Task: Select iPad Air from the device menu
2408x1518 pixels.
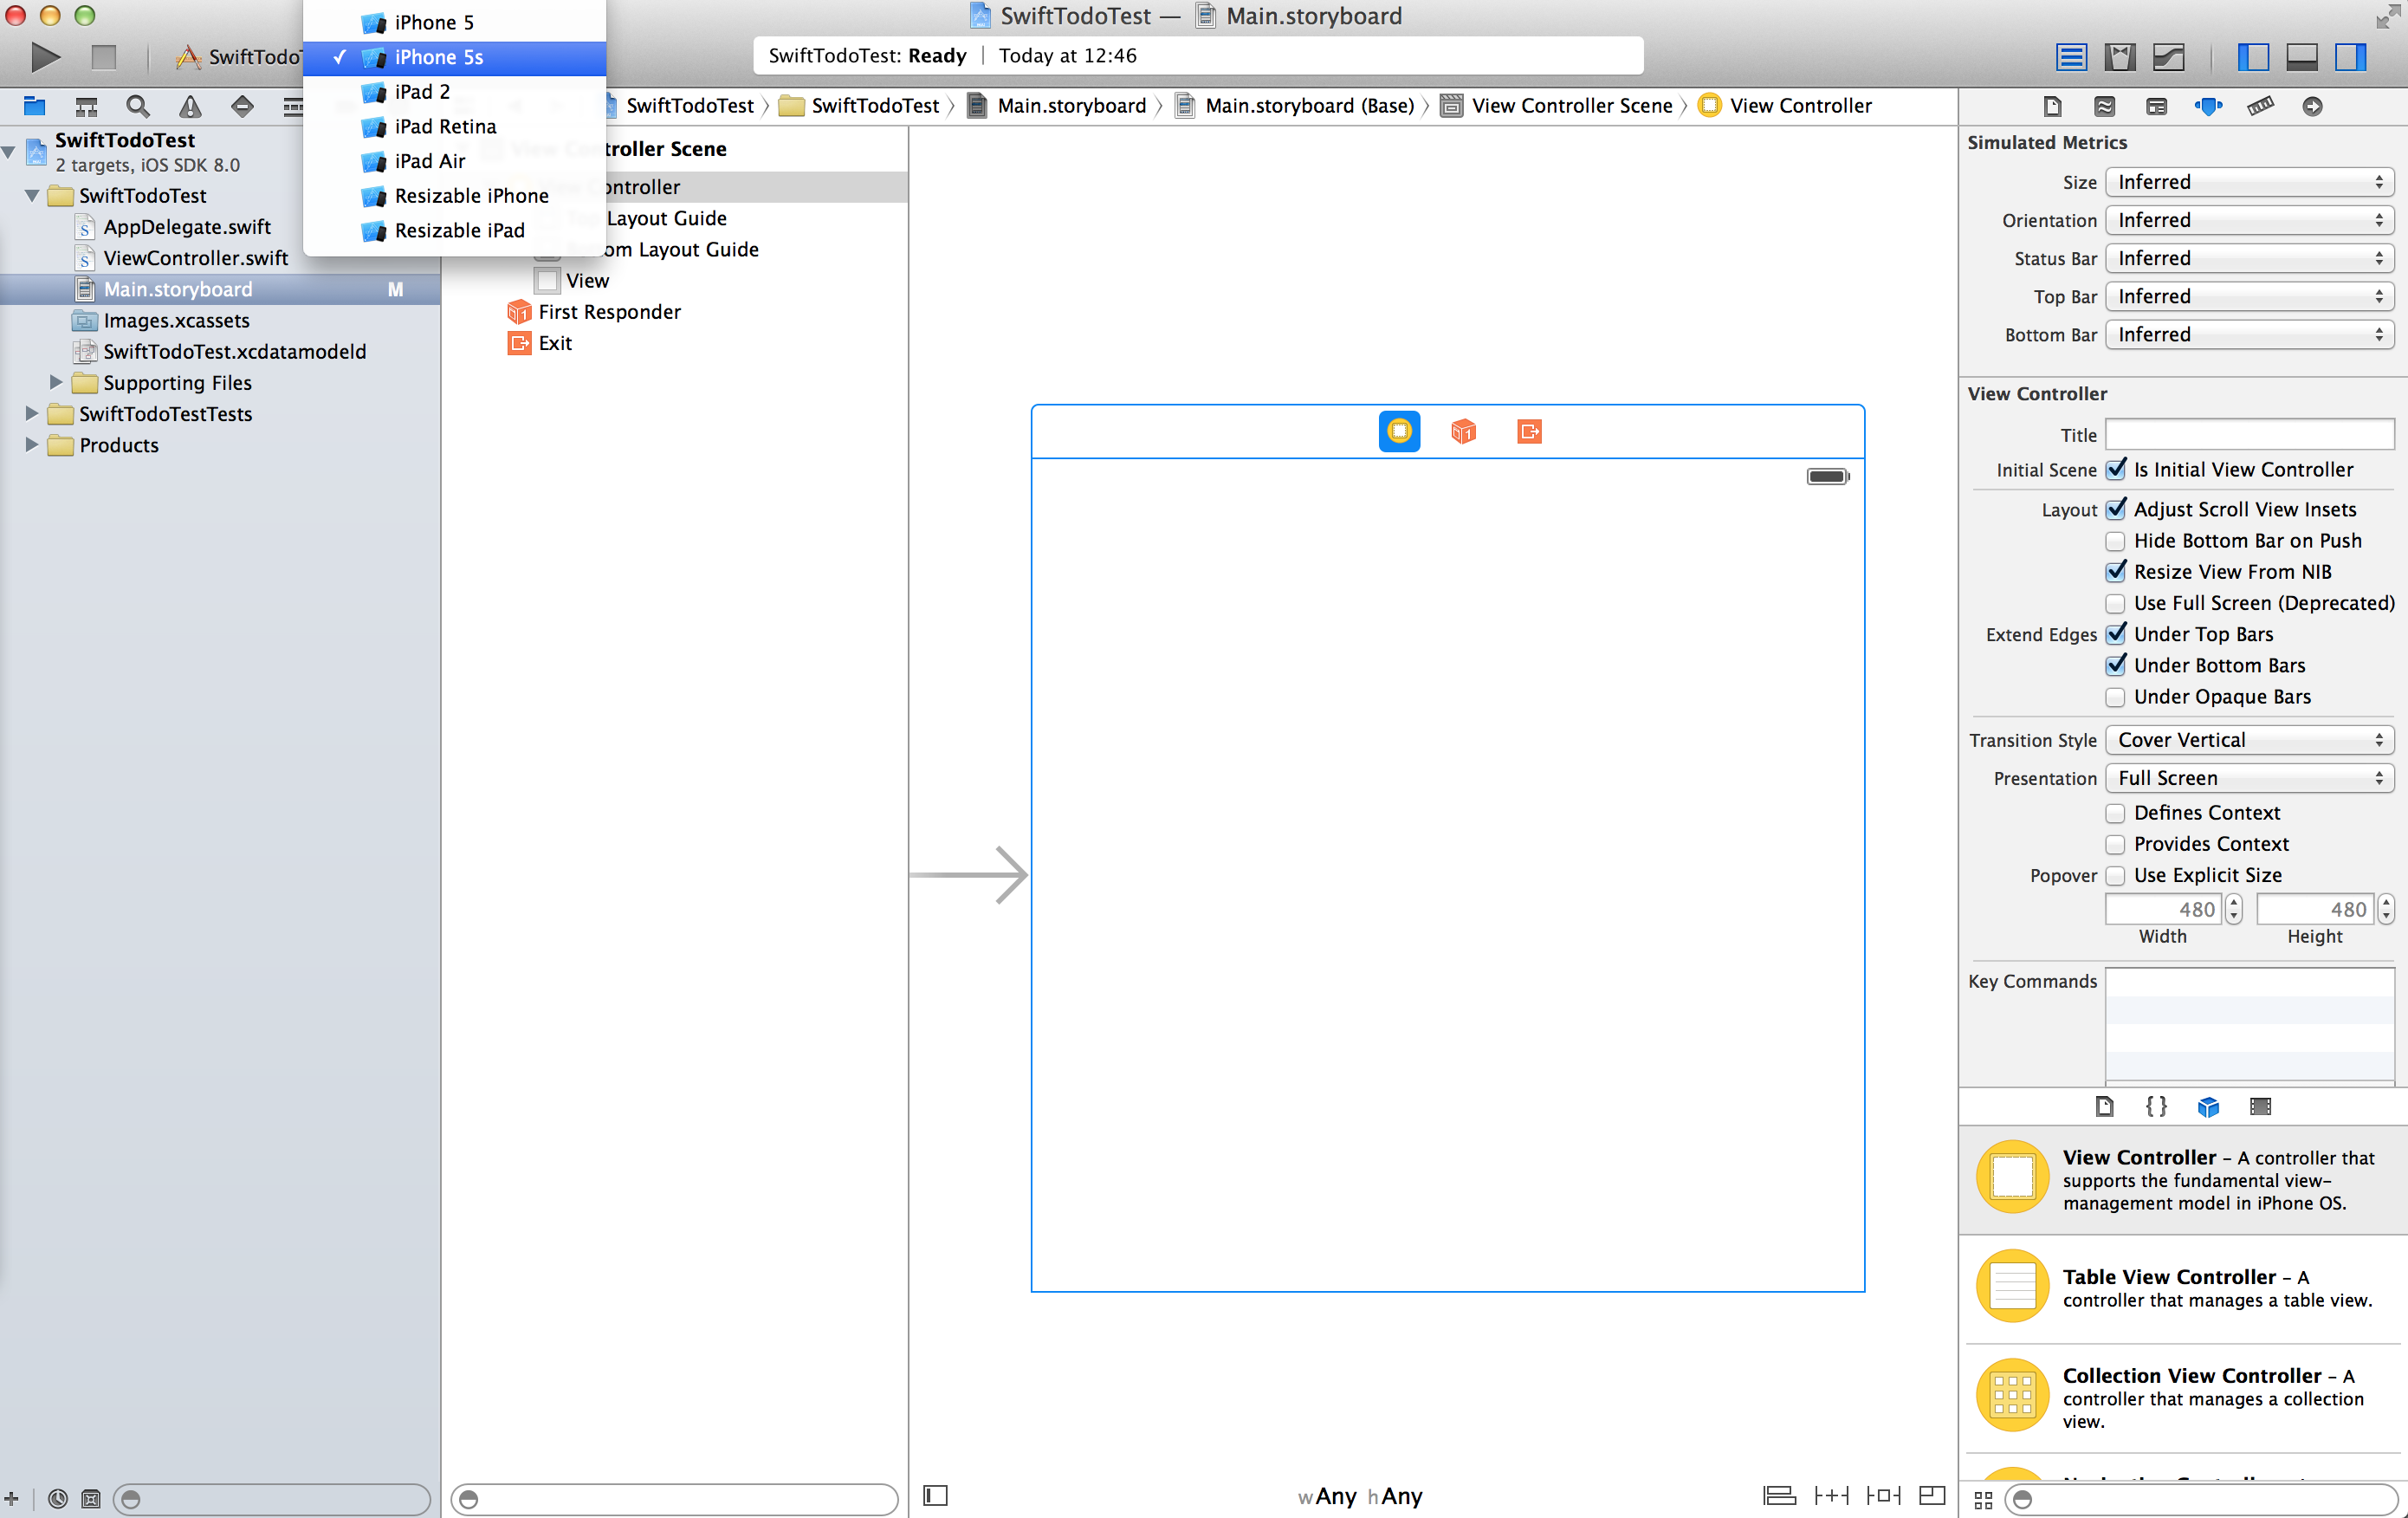Action: coord(428,160)
